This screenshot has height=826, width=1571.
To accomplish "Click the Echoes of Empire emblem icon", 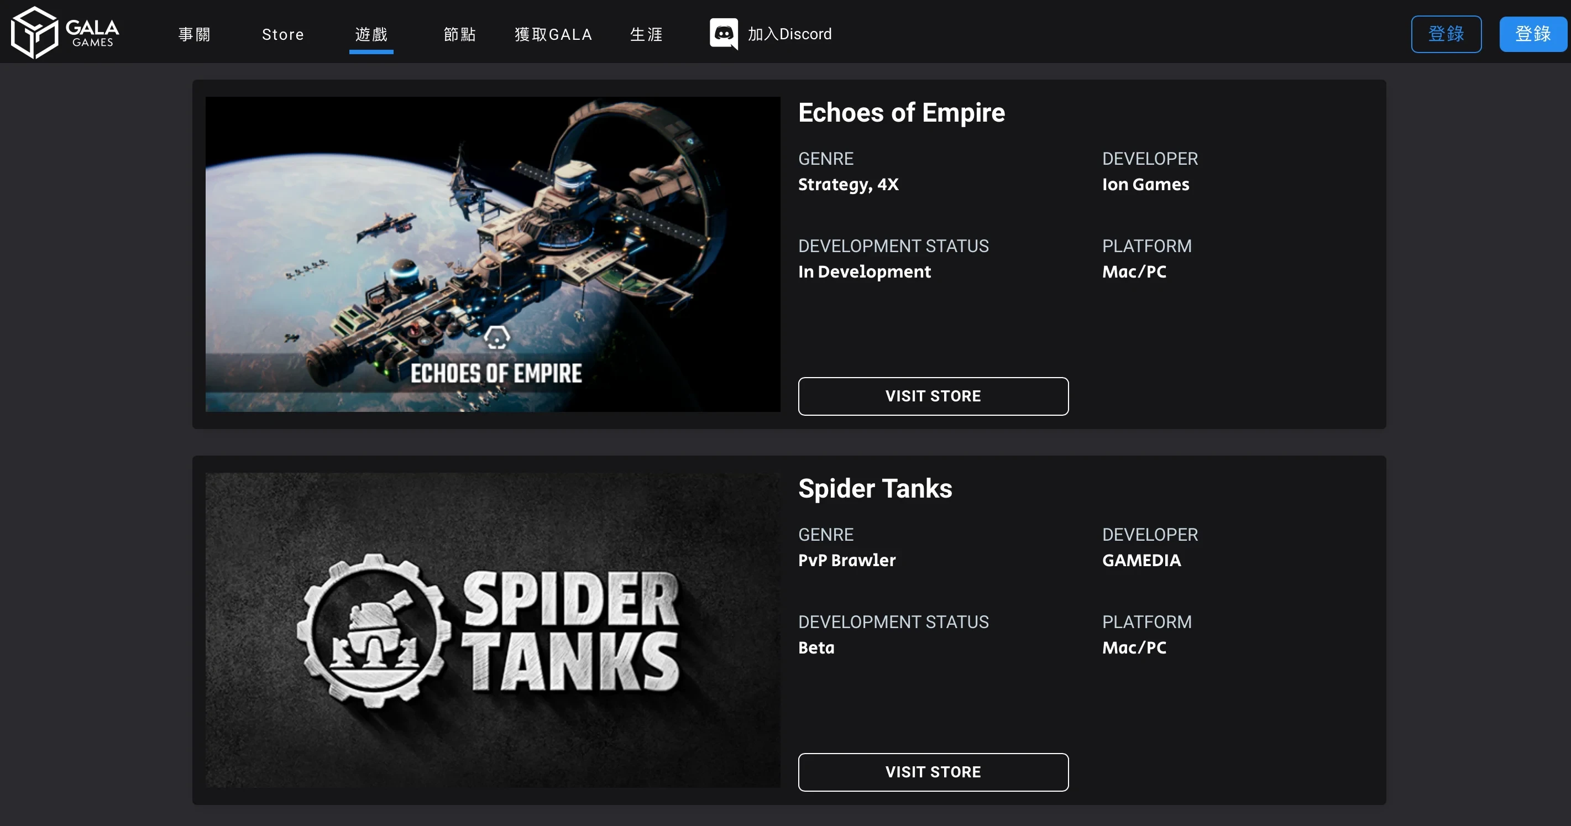I will pos(496,337).
